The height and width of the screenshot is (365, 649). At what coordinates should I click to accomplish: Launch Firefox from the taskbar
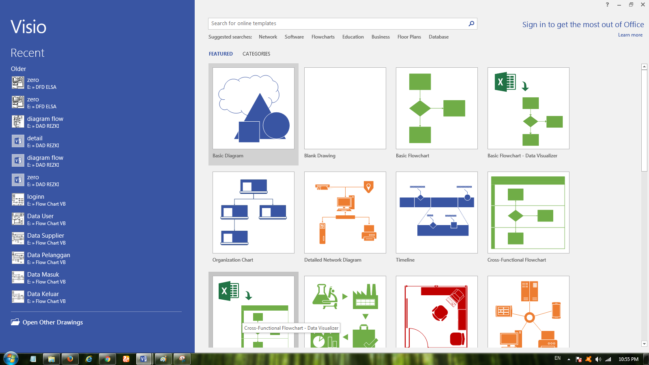pos(70,359)
